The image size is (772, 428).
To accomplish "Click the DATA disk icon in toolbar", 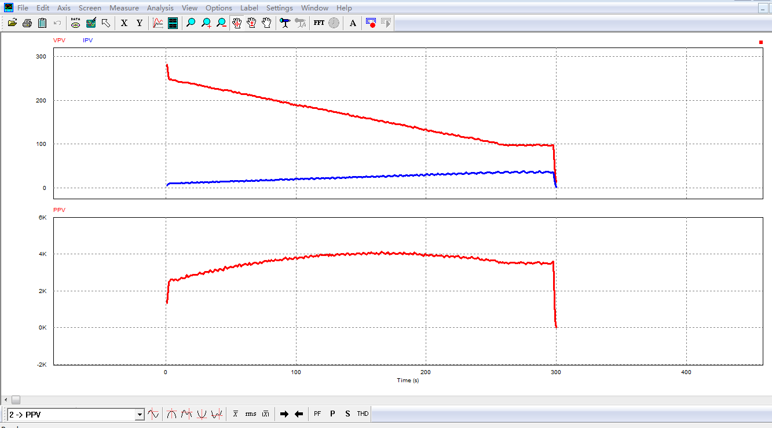I will (76, 23).
